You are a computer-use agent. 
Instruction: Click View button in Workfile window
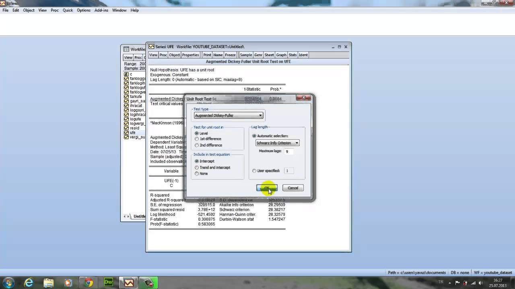(x=128, y=57)
